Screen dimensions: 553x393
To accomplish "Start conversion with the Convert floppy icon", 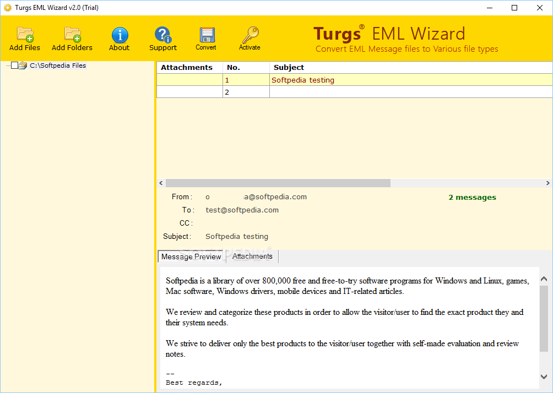I will coord(207,35).
